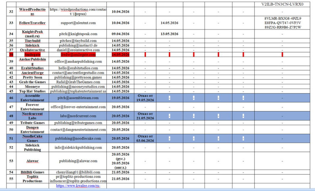Click the WiredProductions company name
The image size is (315, 191).
32,12
